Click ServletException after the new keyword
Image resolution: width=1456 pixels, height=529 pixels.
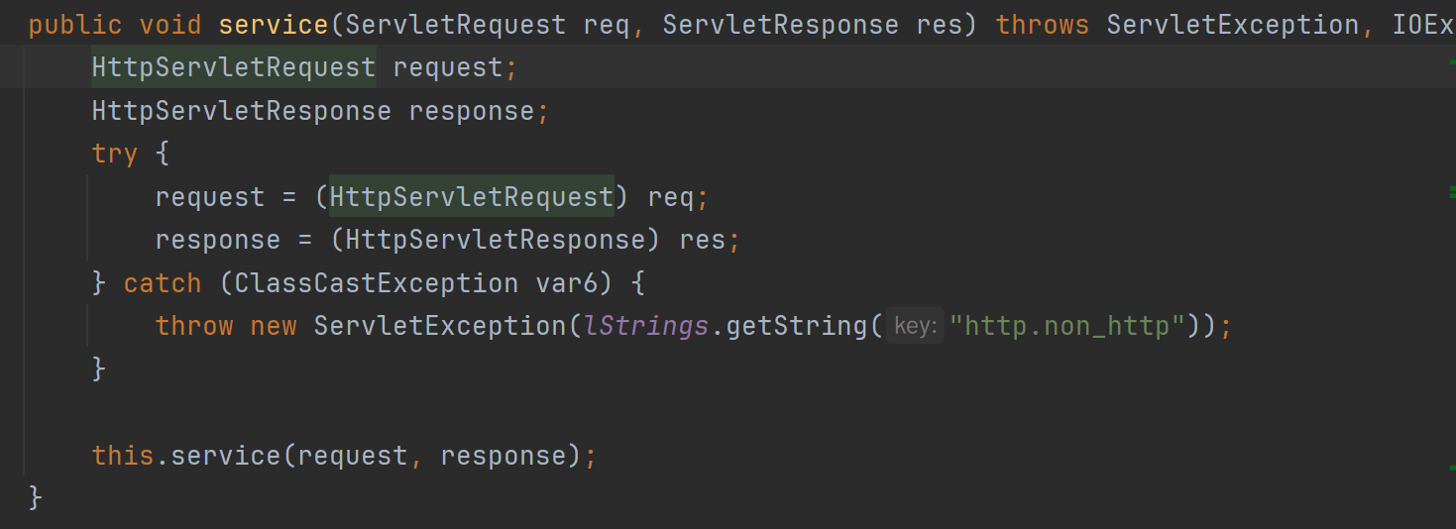[440, 326]
